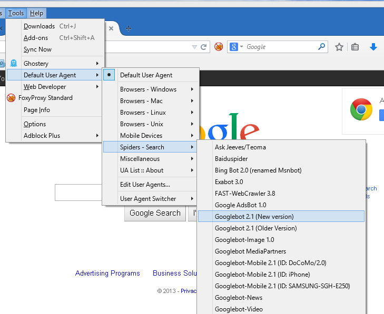This screenshot has height=314, width=384.
Task: Open Options from the Tools menu
Action: [x=55, y=124]
